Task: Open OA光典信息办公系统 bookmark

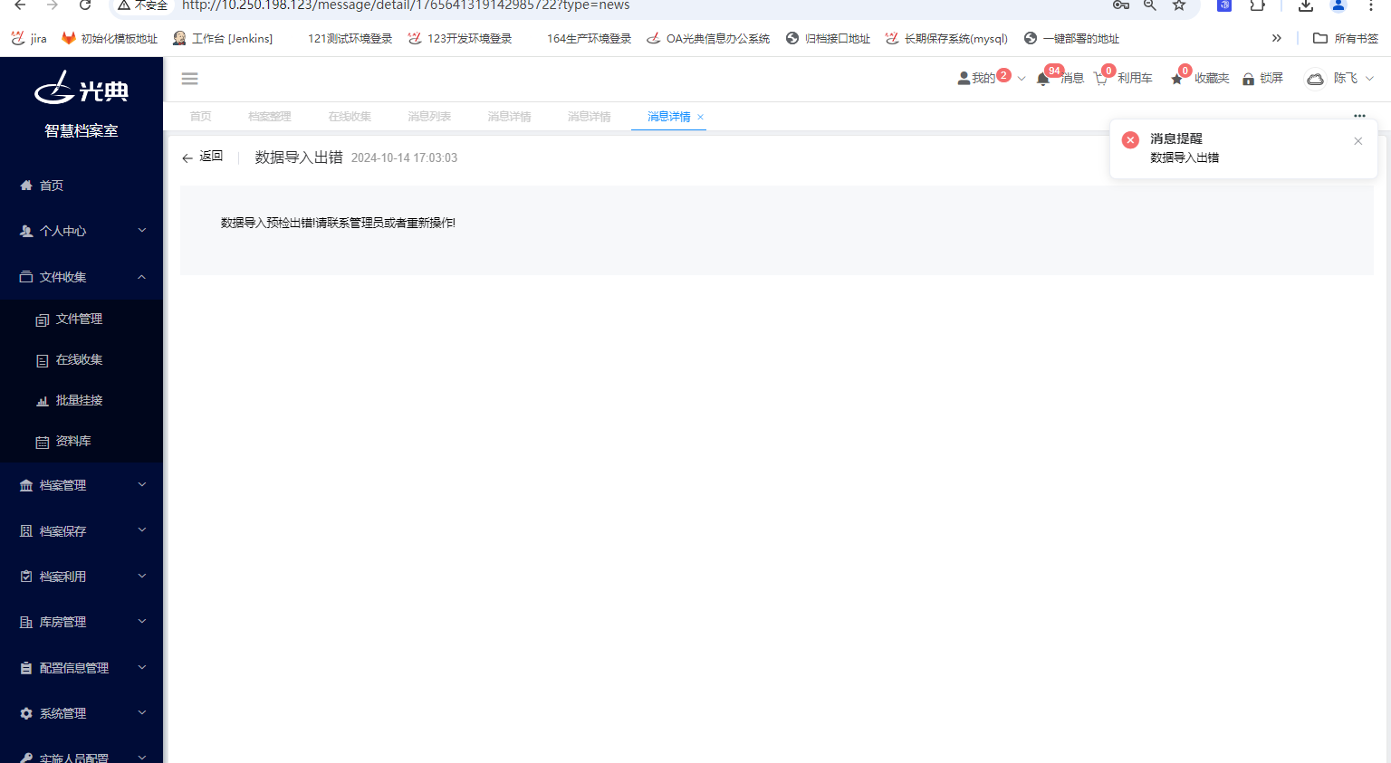Action: click(708, 38)
